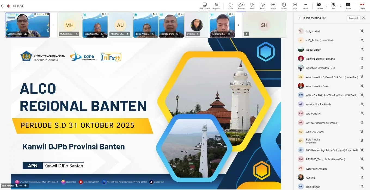Click the Raise hand icon
The image size is (370, 190).
(x=252, y=5)
